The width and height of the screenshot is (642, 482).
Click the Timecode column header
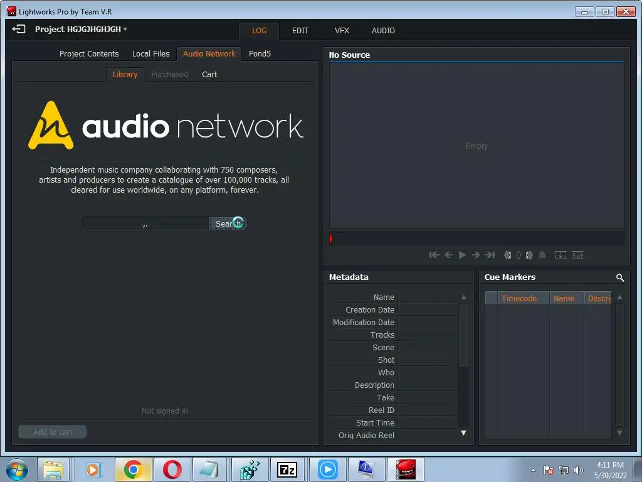[x=523, y=298]
